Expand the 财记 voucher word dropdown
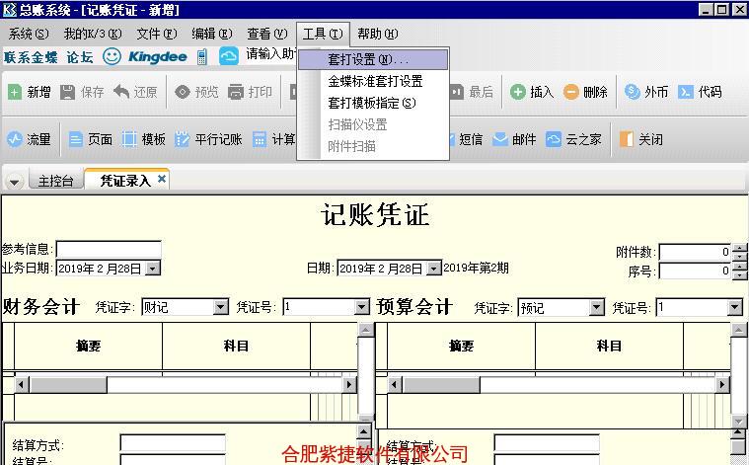 221,308
